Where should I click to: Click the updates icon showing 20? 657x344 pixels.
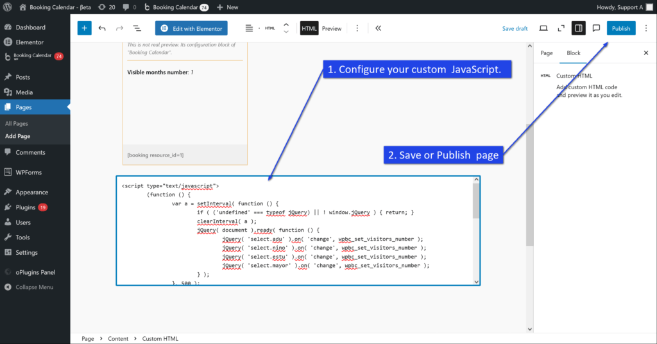tap(107, 7)
